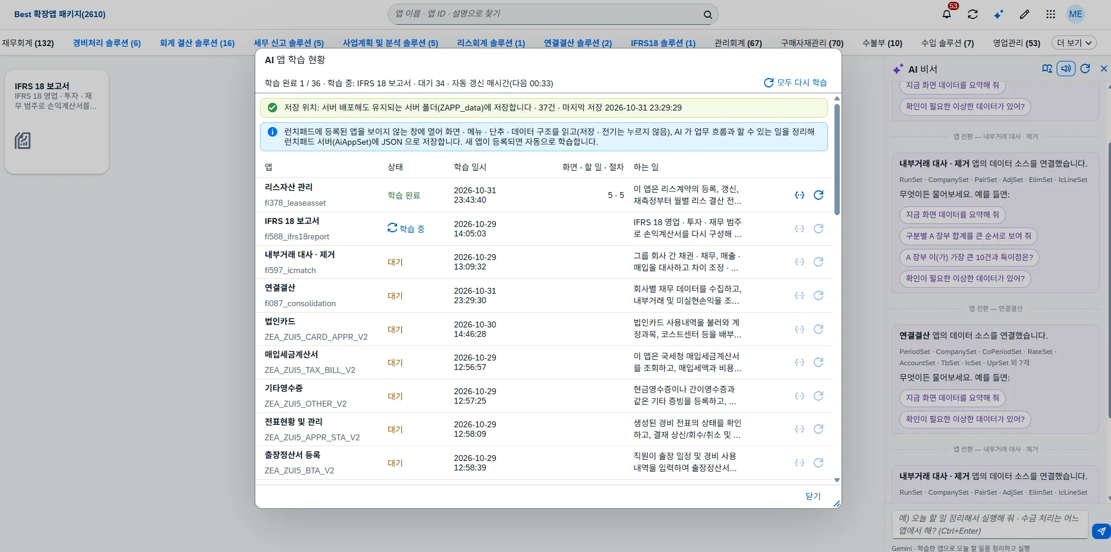Click the sync refresh icon in header
The width and height of the screenshot is (1111, 552).
[x=973, y=14]
